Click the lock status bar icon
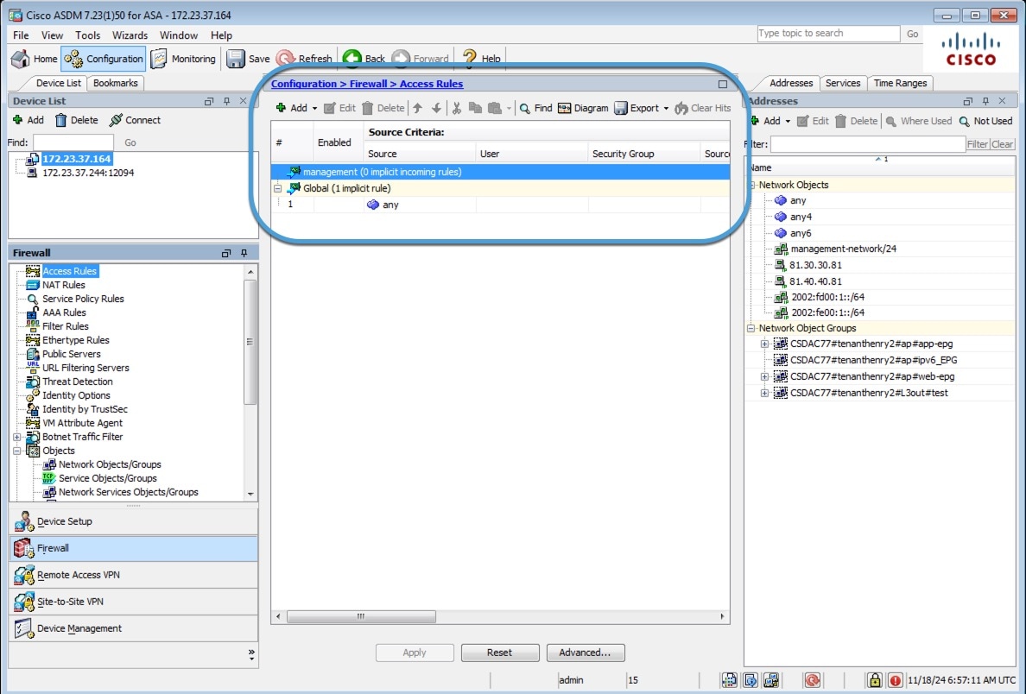1026x694 pixels. click(x=875, y=680)
